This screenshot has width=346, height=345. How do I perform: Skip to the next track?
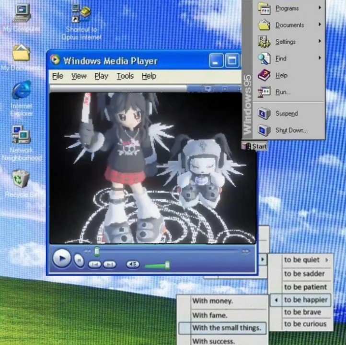(110, 264)
